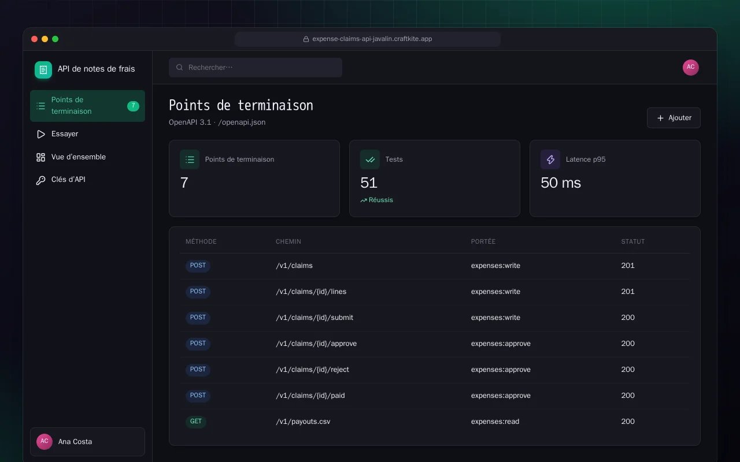
Task: Click the lock icon in the address bar
Action: (x=306, y=39)
